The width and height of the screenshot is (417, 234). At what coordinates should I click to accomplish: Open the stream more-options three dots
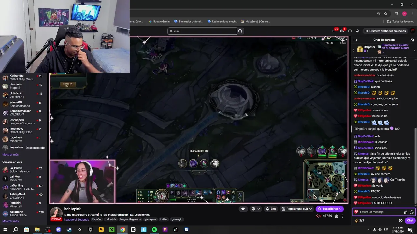click(x=342, y=216)
